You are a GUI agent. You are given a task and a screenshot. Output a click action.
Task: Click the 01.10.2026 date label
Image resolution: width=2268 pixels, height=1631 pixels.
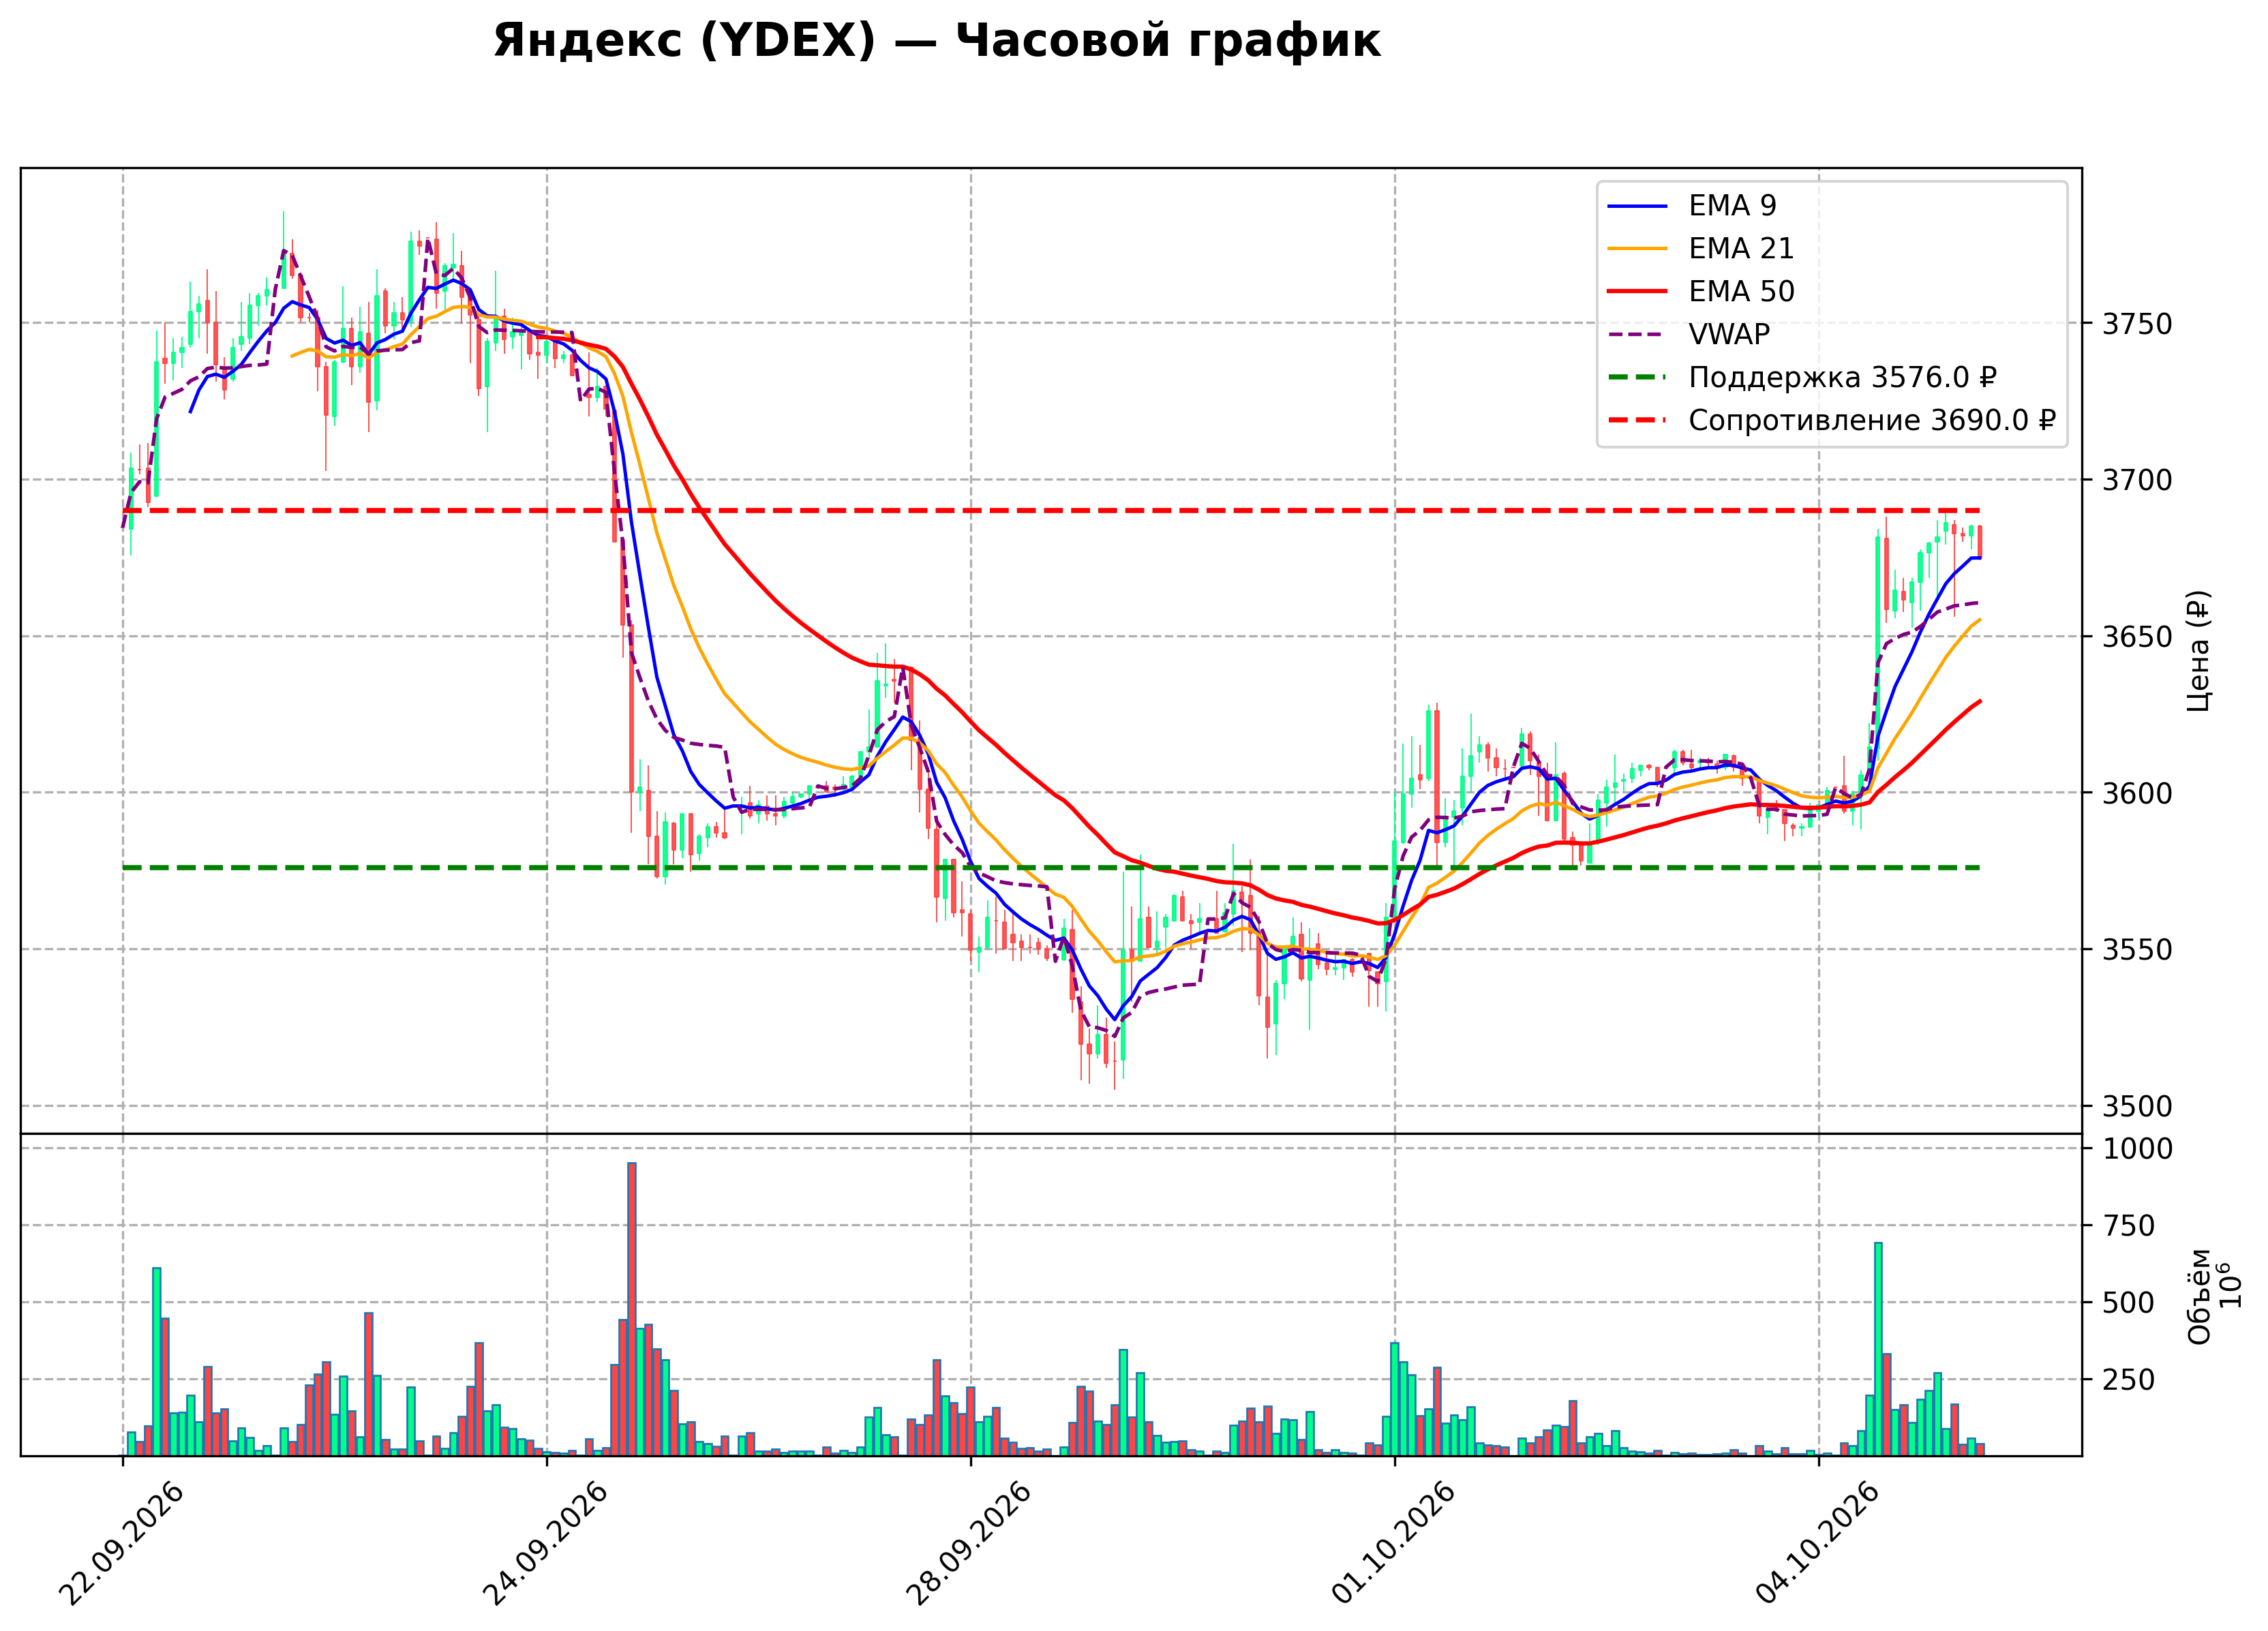pyautogui.click(x=1393, y=1544)
